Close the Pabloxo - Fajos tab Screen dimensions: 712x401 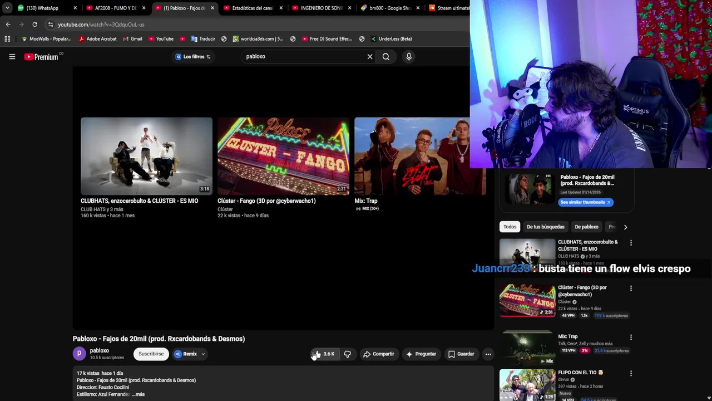click(212, 8)
